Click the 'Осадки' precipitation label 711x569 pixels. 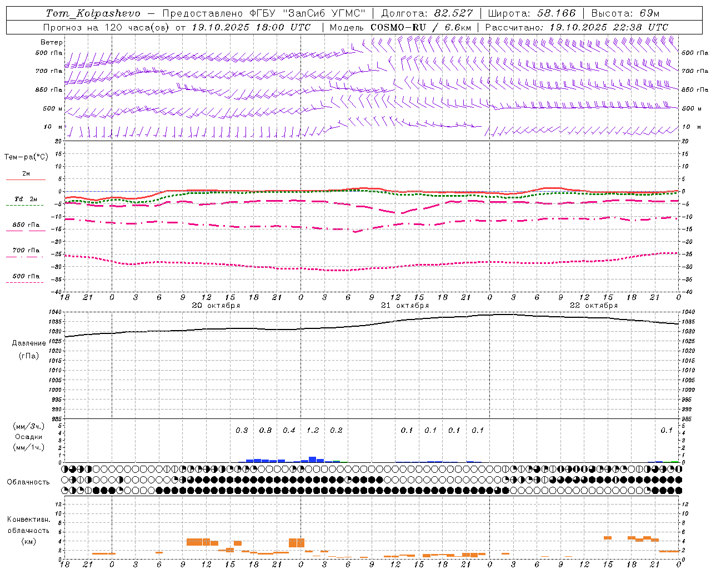(29, 437)
